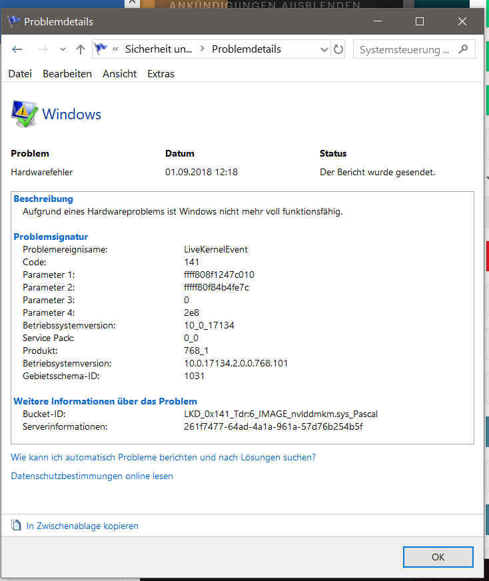Viewport: 489px width, 581px height.
Task: Click 'In Zwischenablage kopieren' link
Action: pyautogui.click(x=82, y=526)
